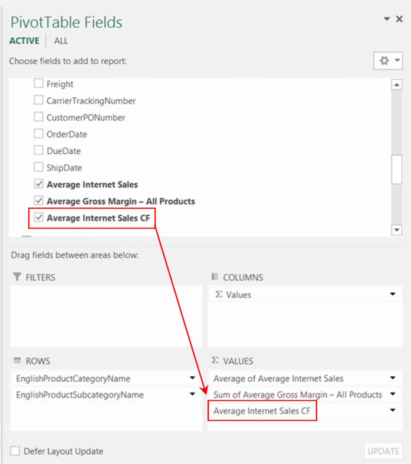
Task: Open EnglishProductCategoryName row field dropdown
Action: pos(192,379)
